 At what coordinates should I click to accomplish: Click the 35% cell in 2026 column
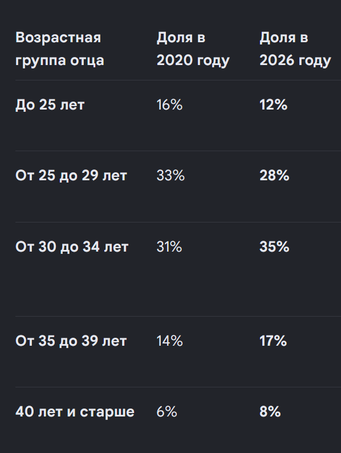pyautogui.click(x=274, y=246)
